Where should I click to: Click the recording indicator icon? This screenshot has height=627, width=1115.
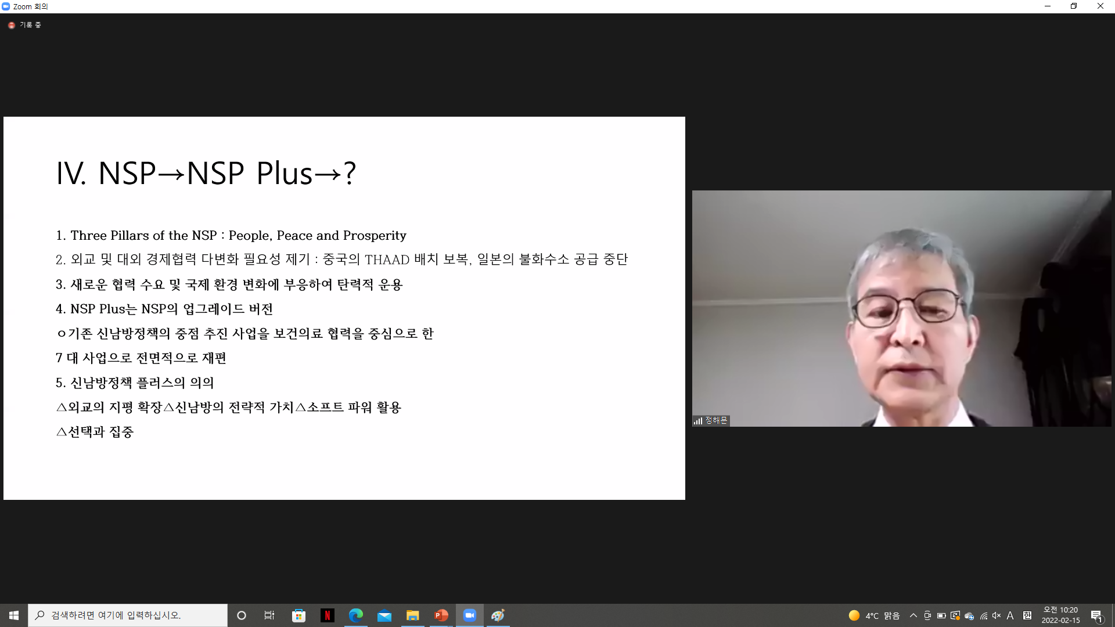click(12, 25)
